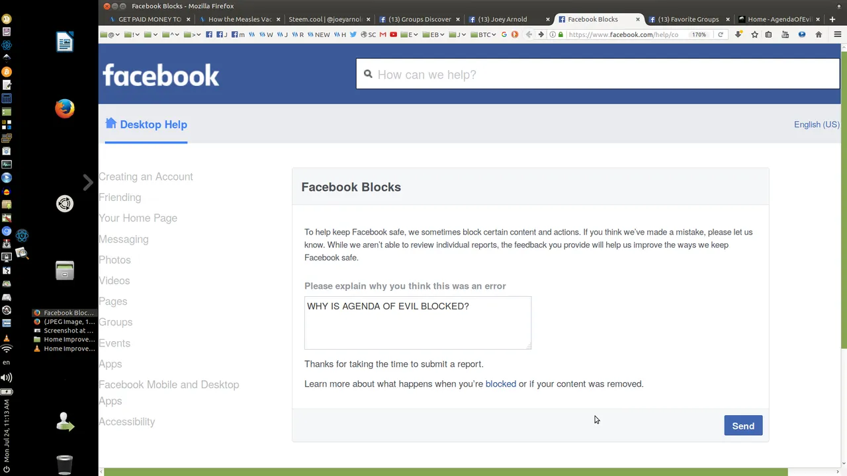Open the Accessibility help topic
847x476 pixels.
[x=127, y=421]
